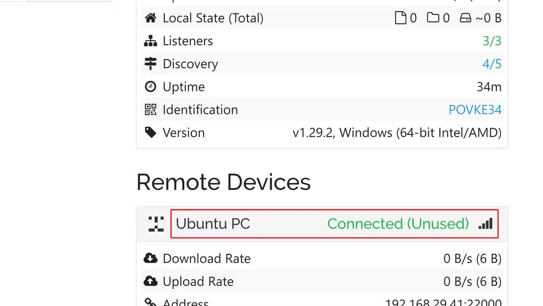Click the 3/3 listeners status value
The height and width of the screenshot is (306, 543).
492,41
